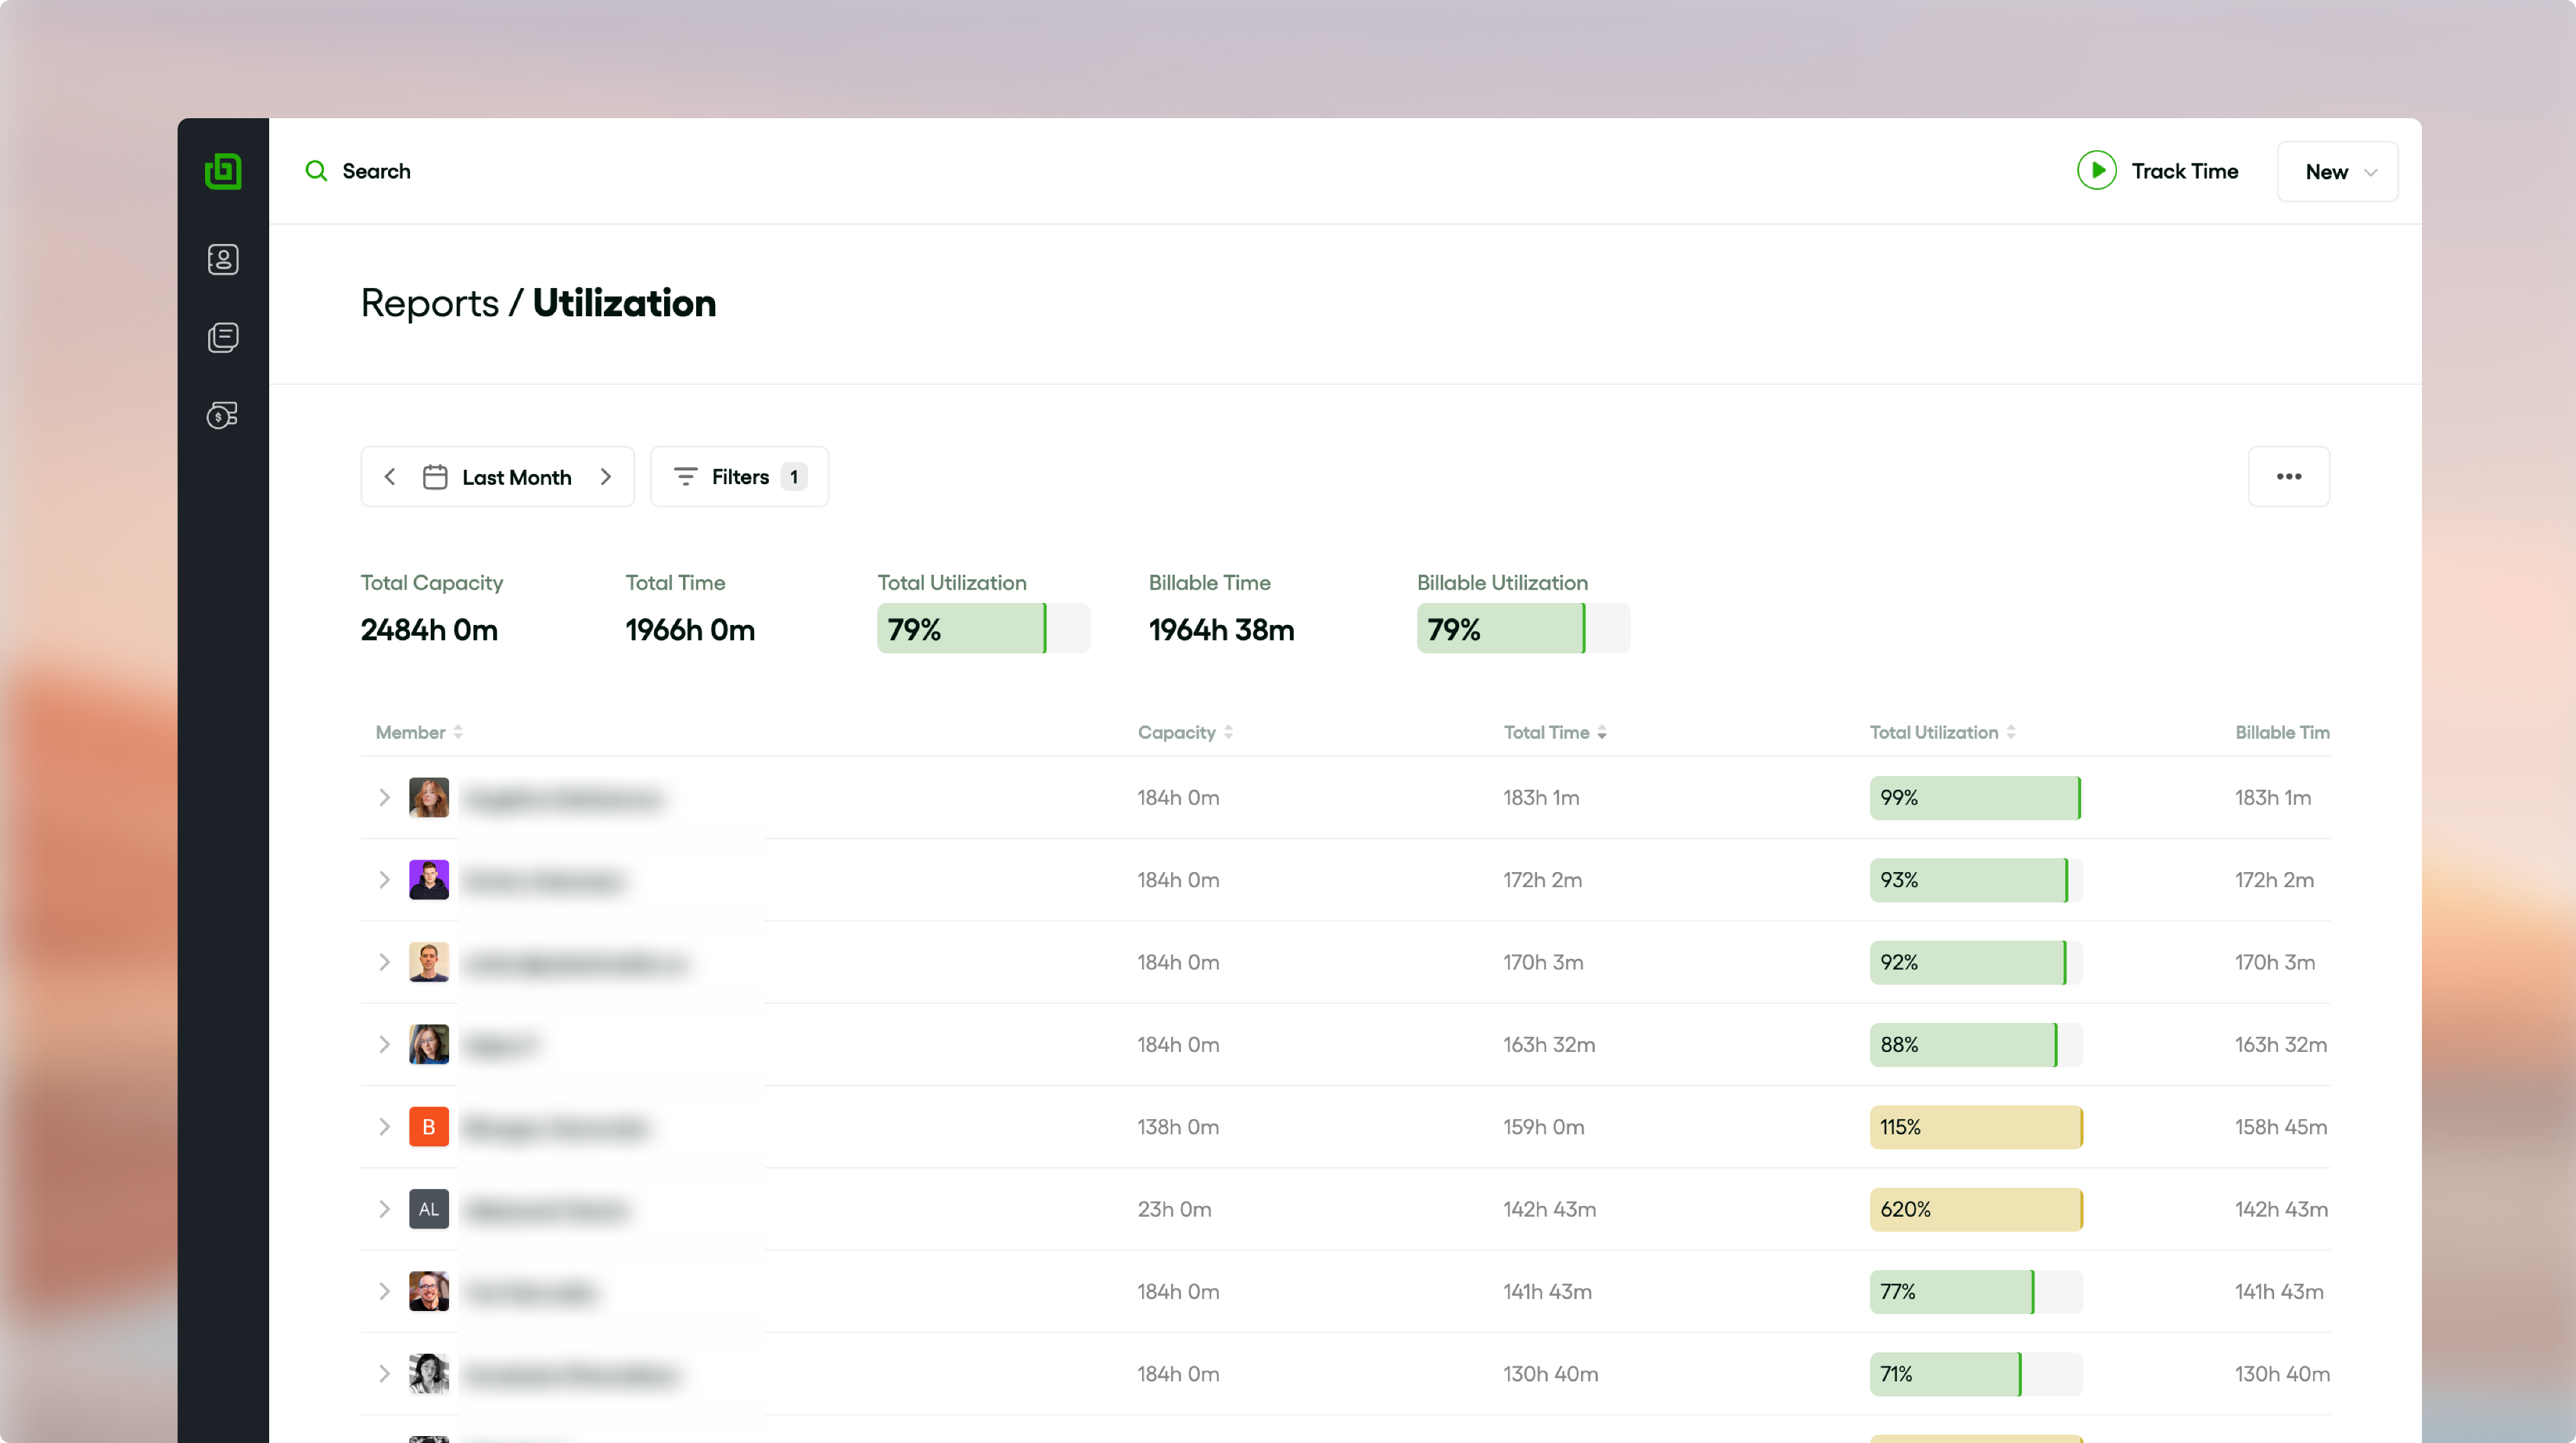Image resolution: width=2576 pixels, height=1443 pixels.
Task: Click the search magnifier icon
Action: click(316, 171)
